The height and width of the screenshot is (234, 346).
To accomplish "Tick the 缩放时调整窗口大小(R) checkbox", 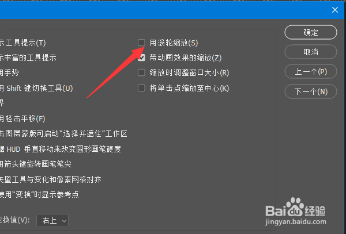I will pyautogui.click(x=141, y=73).
